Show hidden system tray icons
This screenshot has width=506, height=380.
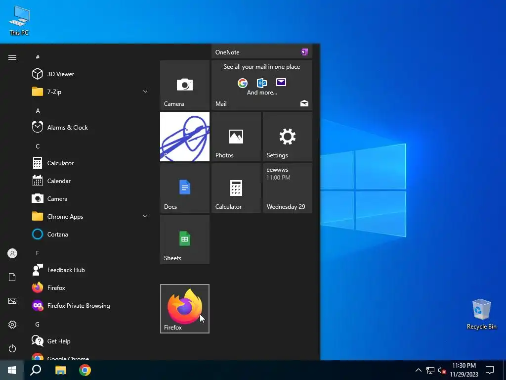(418, 370)
